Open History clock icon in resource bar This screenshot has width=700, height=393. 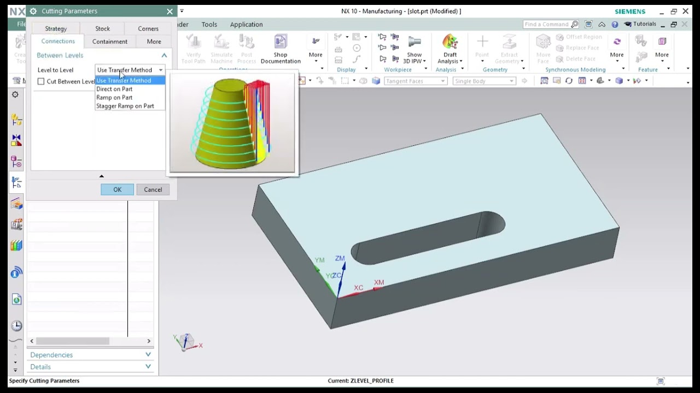point(16,326)
